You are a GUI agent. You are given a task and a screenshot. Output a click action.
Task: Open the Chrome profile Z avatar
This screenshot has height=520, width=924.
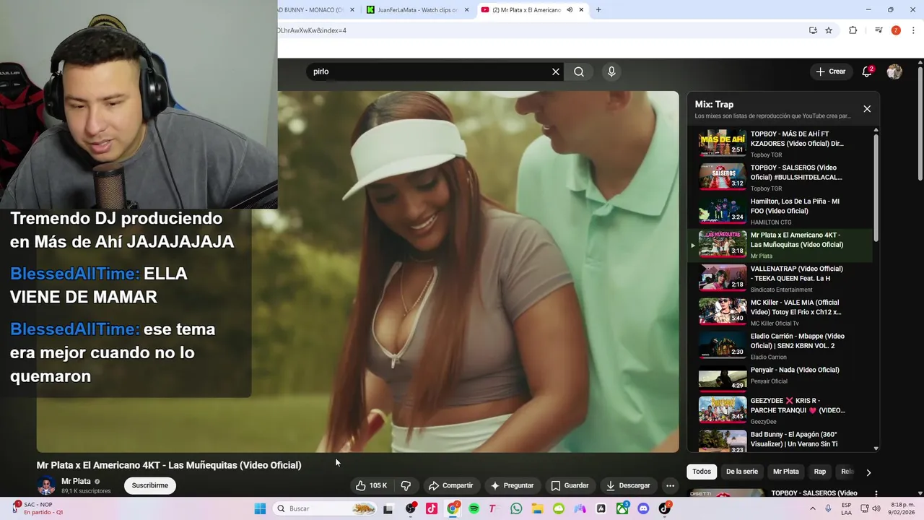coord(896,30)
